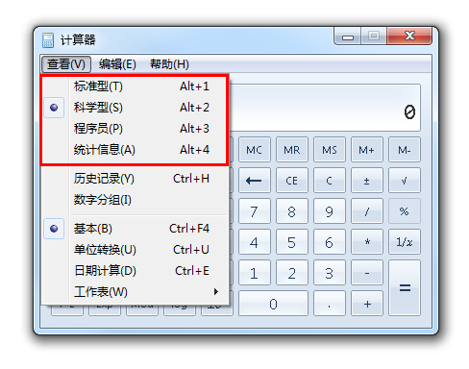This screenshot has height=369, width=469.
Task: Click the M- memory subtract button
Action: [x=405, y=150]
